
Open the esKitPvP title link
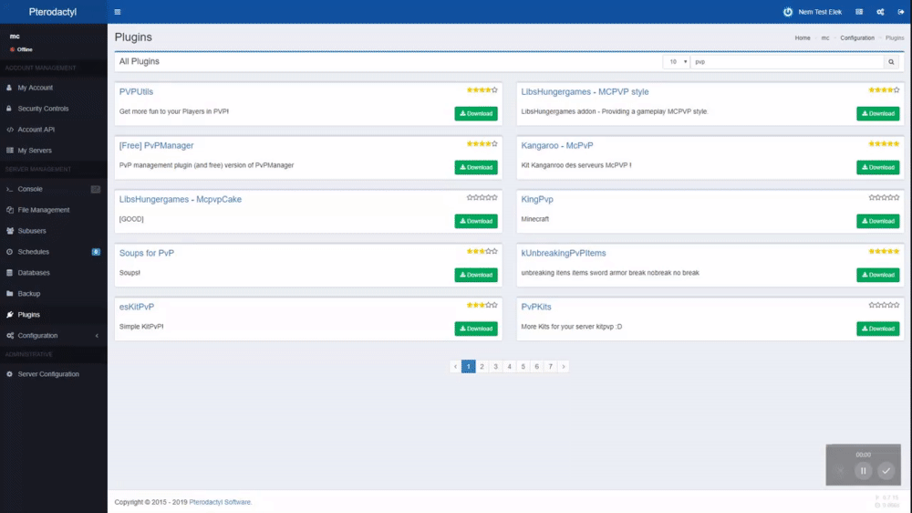[x=137, y=307]
